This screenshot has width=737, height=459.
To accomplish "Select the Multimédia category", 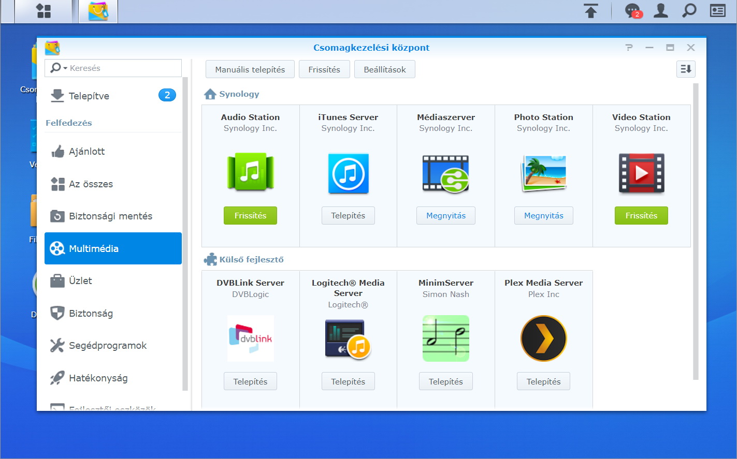I will (x=113, y=248).
